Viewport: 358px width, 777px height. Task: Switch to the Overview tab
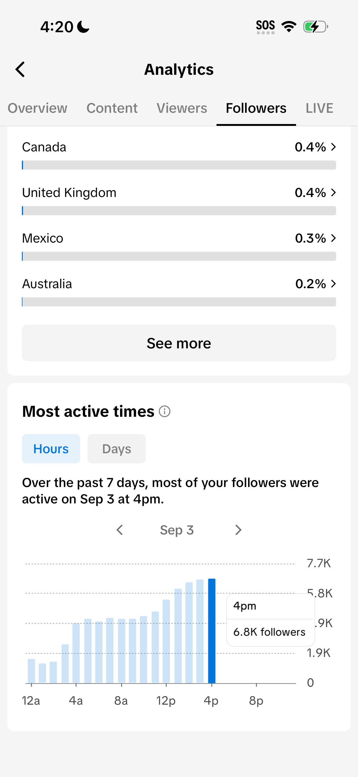pos(37,108)
